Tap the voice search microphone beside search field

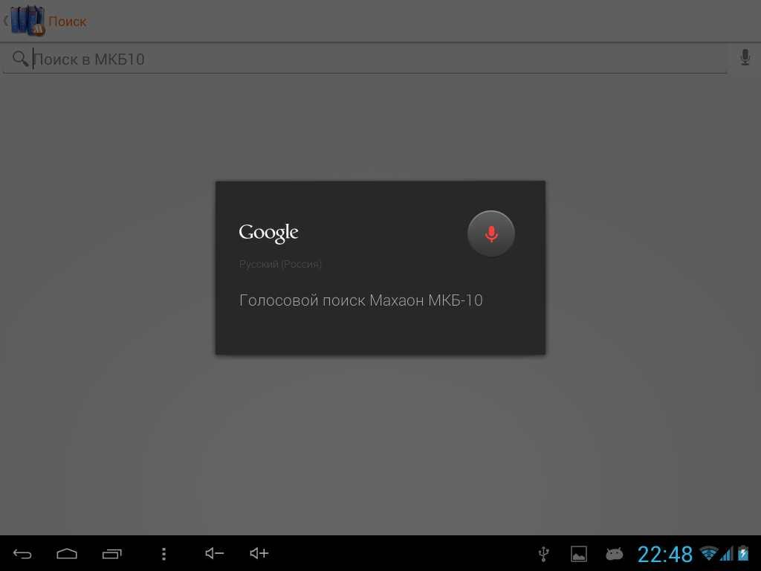tap(745, 57)
